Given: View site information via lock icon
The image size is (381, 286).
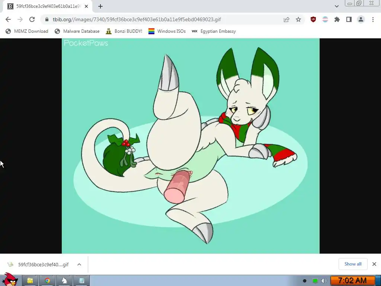Looking at the screenshot, I should coord(47,19).
